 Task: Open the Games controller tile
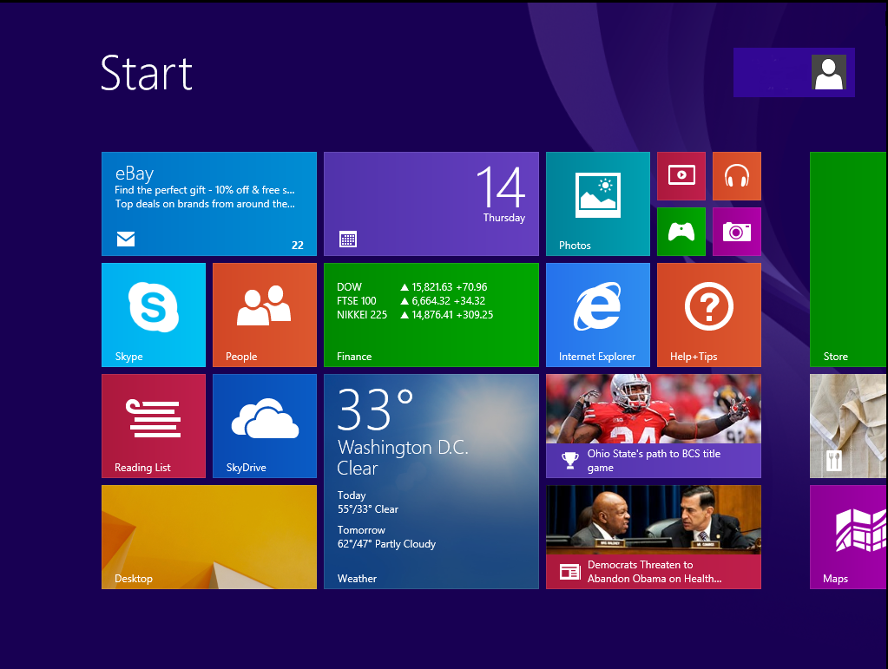pos(681,232)
